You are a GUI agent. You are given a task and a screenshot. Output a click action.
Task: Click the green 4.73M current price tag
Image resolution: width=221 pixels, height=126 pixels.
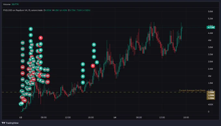click(211, 27)
